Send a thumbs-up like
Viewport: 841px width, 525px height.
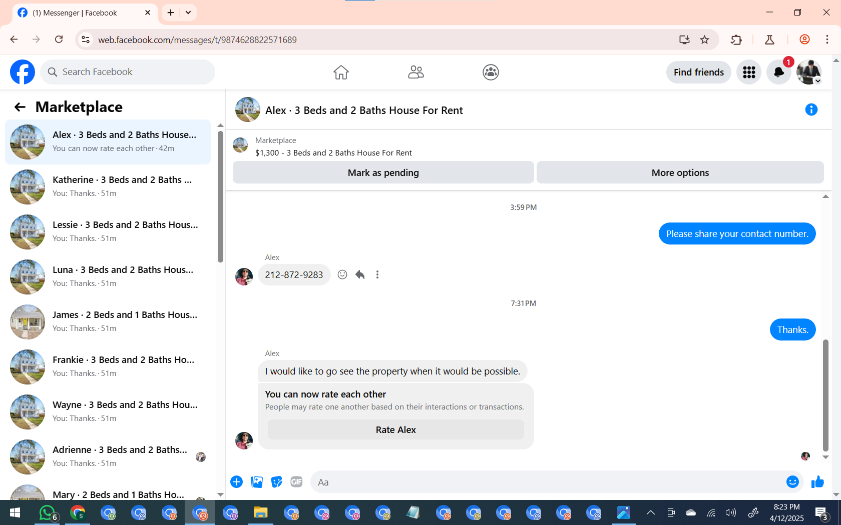click(817, 482)
